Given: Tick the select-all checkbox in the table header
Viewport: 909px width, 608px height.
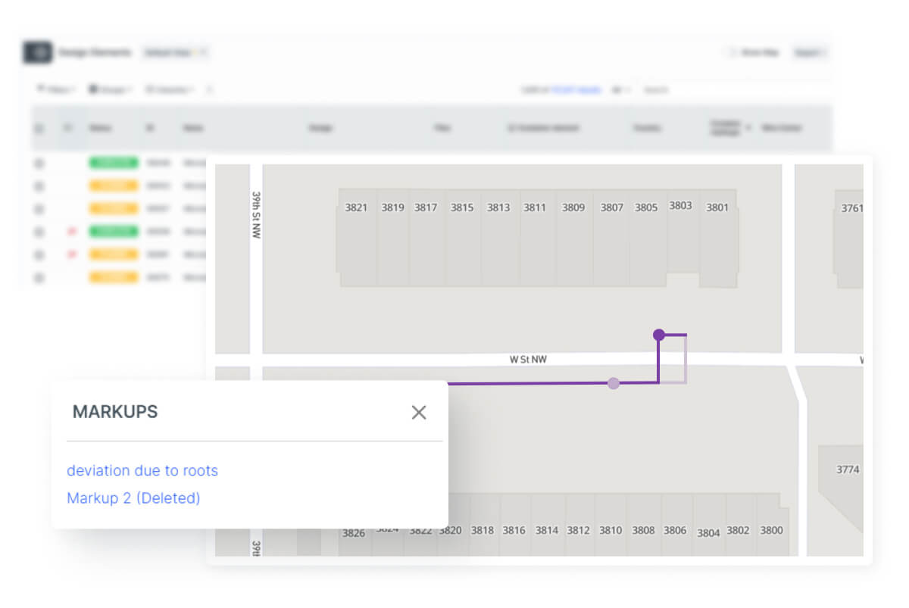Looking at the screenshot, I should [39, 129].
